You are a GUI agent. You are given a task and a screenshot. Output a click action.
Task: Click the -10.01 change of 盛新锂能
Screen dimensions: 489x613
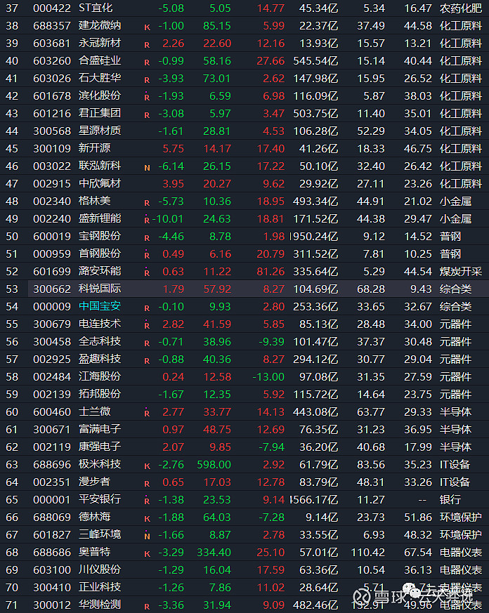click(167, 219)
